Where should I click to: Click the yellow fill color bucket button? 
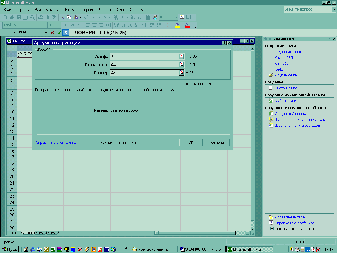[x=177, y=25]
